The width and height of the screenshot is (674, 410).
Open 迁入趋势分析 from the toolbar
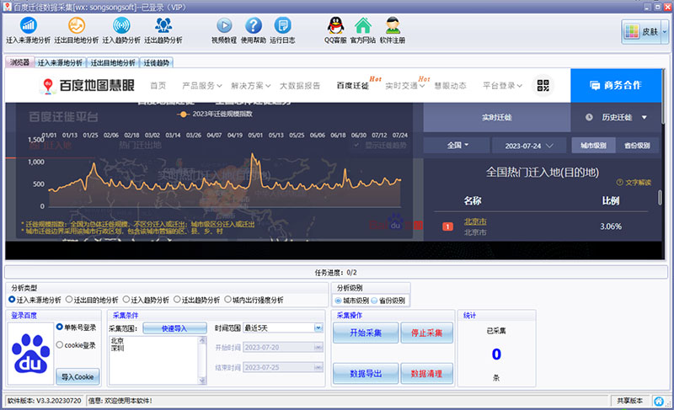point(121,26)
